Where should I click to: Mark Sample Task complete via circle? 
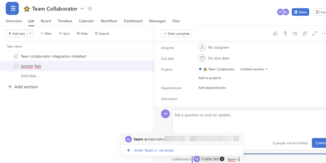pos(16,66)
